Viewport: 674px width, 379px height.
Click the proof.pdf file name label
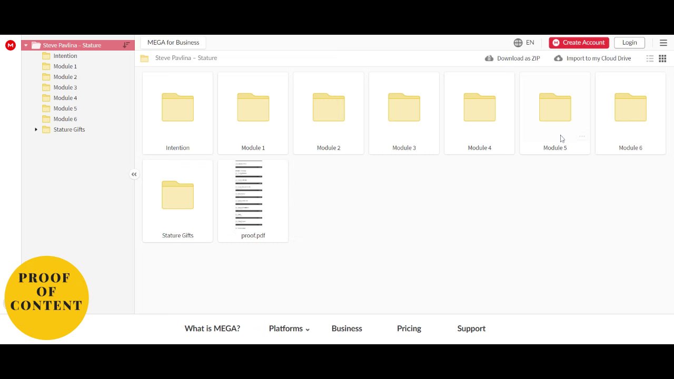[x=253, y=235]
